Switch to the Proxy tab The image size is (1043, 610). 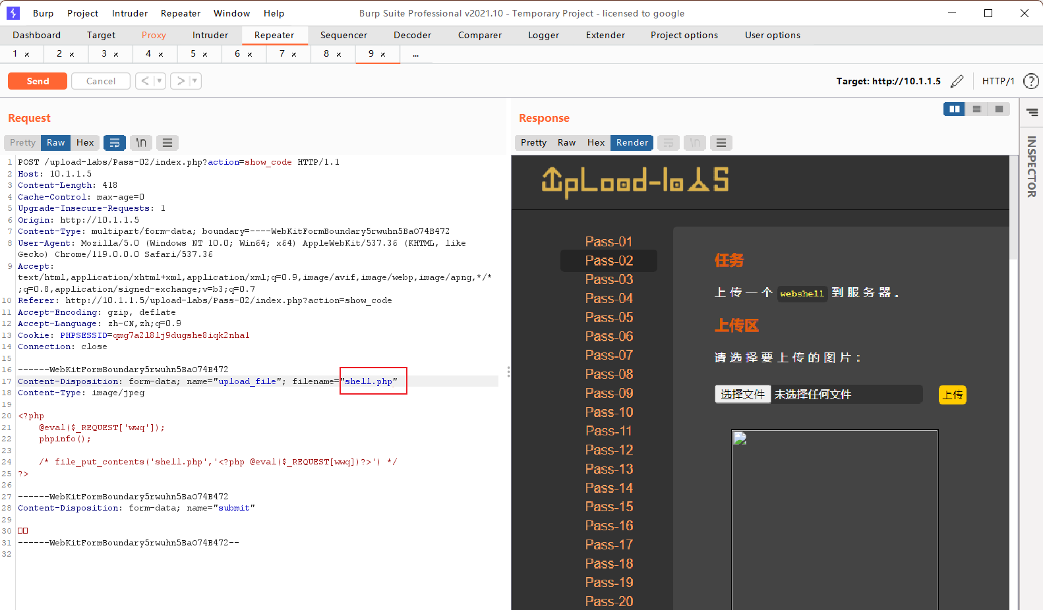tap(154, 36)
